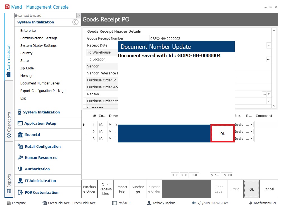Click the search magnifier icon

[79, 16]
